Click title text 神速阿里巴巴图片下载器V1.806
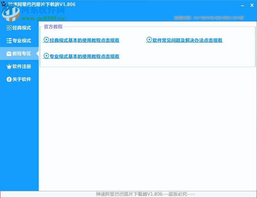 point(42,5)
